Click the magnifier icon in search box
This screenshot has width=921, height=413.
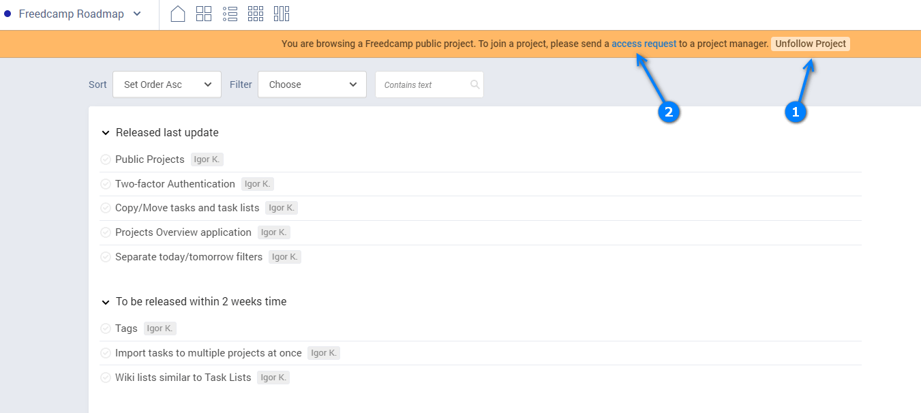tap(474, 85)
